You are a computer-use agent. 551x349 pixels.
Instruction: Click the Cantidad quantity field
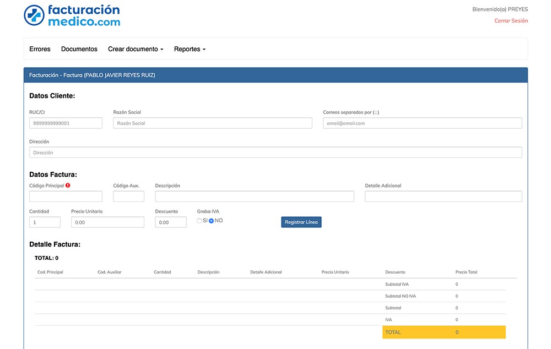pyautogui.click(x=45, y=222)
